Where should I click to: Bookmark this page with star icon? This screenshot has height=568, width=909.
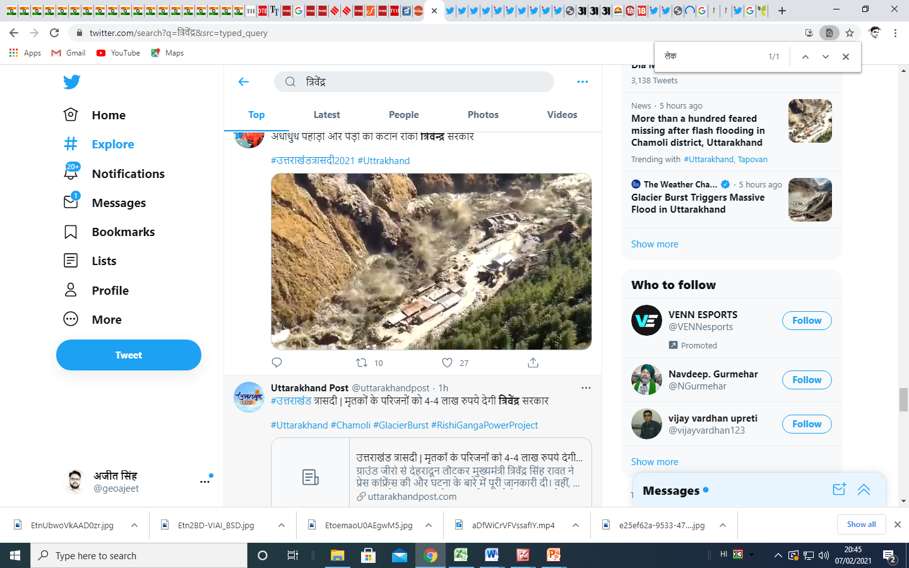click(x=850, y=33)
